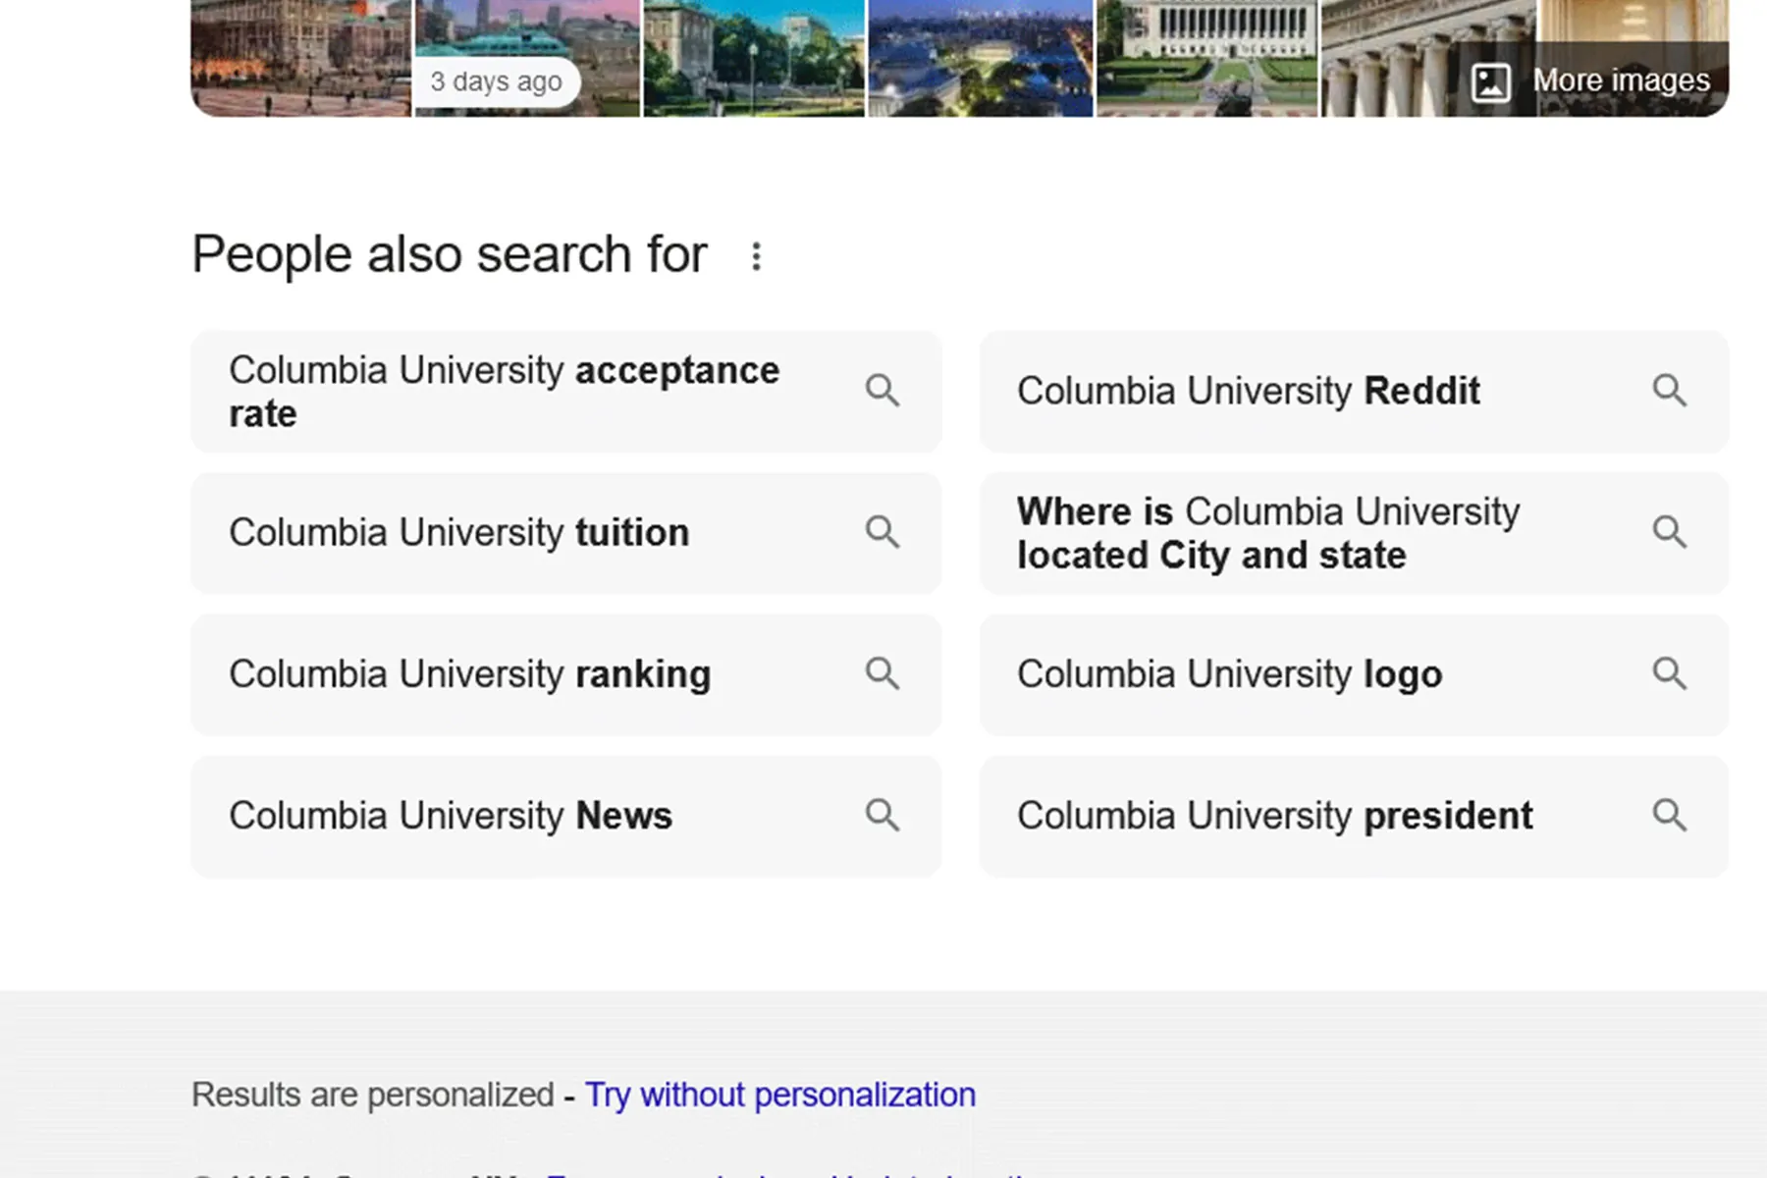Image resolution: width=1767 pixels, height=1178 pixels.
Task: Select Columbia University tuition suggestion
Action: coord(566,533)
